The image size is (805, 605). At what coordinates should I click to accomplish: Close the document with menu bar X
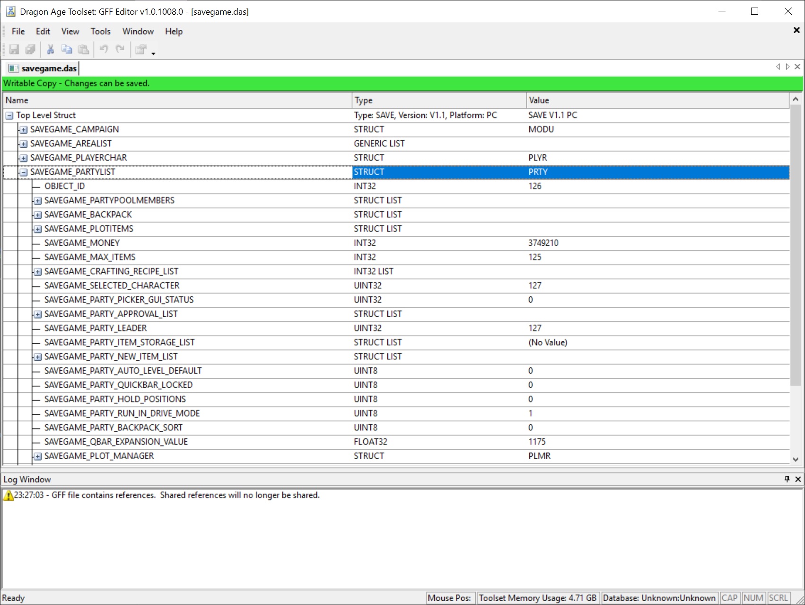tap(796, 30)
